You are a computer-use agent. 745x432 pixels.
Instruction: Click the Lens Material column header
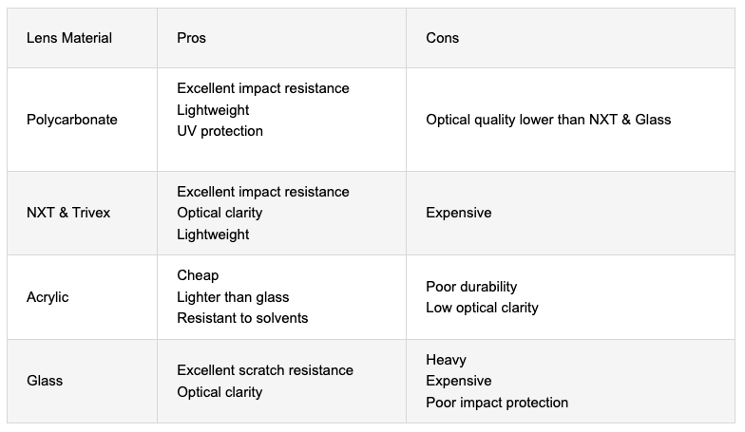pos(69,38)
